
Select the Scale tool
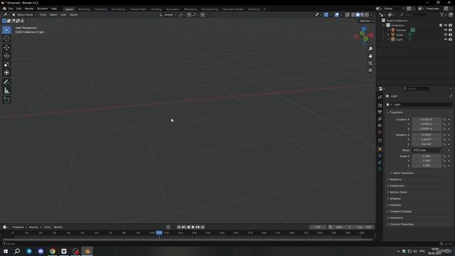(x=6, y=65)
